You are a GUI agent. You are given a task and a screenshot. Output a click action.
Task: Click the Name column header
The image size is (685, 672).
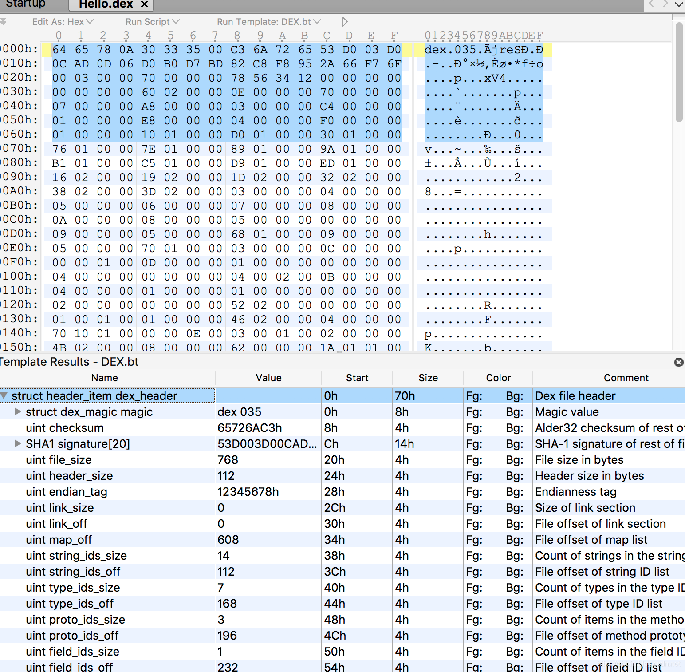pos(105,378)
